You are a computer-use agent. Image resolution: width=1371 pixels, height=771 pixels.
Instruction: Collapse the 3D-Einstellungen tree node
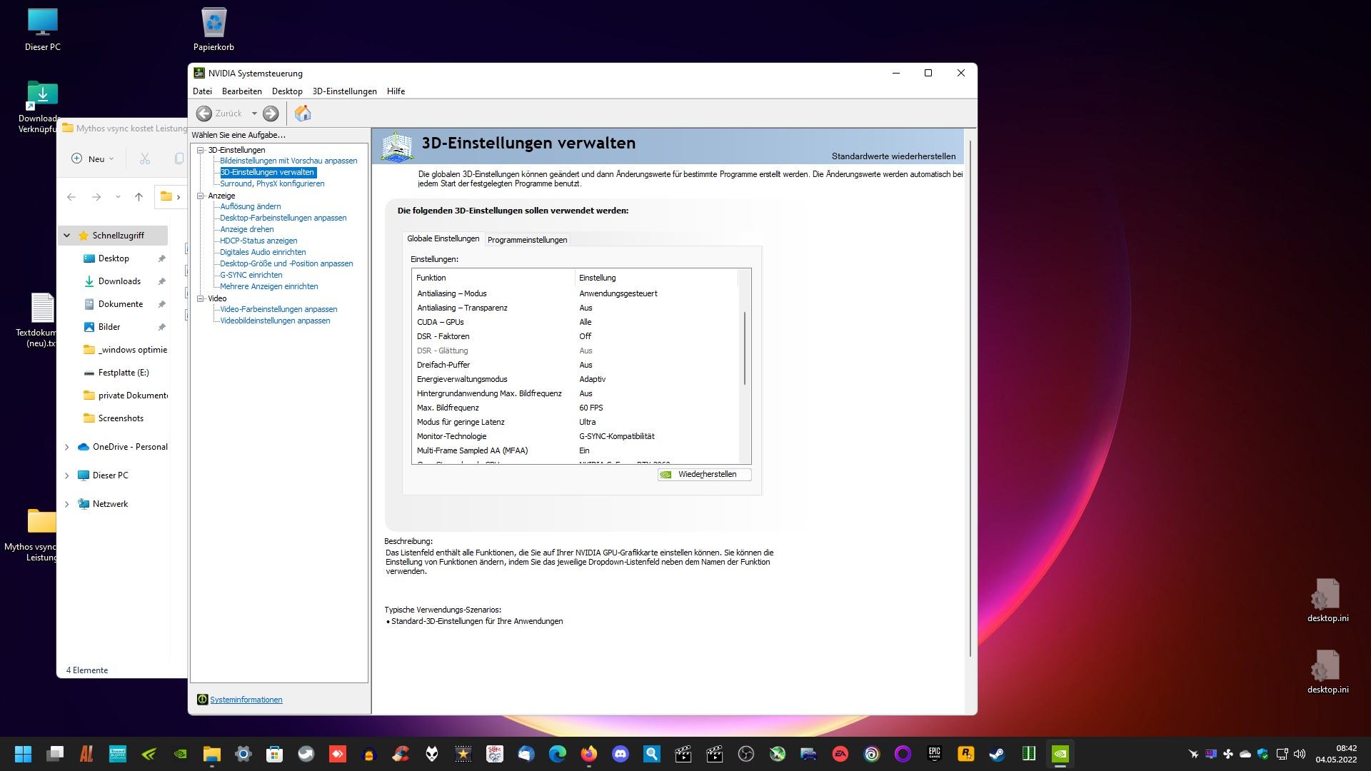pos(201,150)
